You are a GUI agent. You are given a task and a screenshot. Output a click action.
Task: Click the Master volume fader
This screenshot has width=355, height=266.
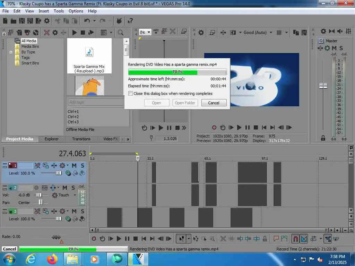tap(323, 86)
